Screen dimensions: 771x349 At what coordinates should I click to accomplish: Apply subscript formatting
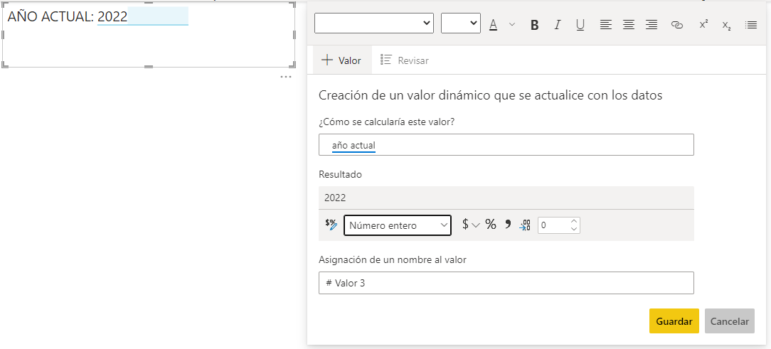tap(726, 26)
